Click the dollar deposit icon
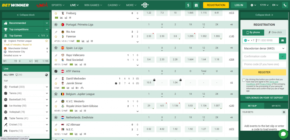The image size is (290, 140). click(188, 5)
